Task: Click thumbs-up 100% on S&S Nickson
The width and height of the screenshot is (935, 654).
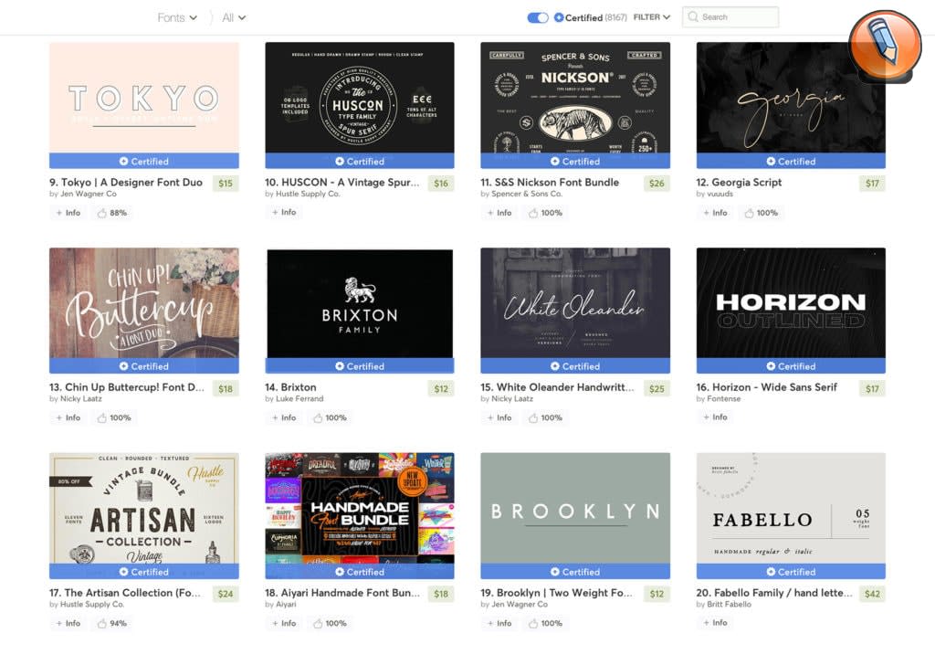Action: point(546,213)
